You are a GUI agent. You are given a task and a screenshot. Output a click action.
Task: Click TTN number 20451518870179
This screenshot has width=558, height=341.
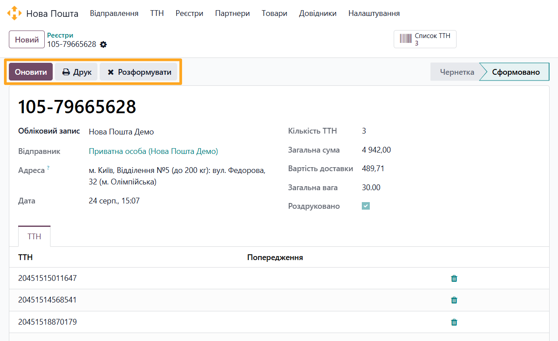pyautogui.click(x=47, y=322)
